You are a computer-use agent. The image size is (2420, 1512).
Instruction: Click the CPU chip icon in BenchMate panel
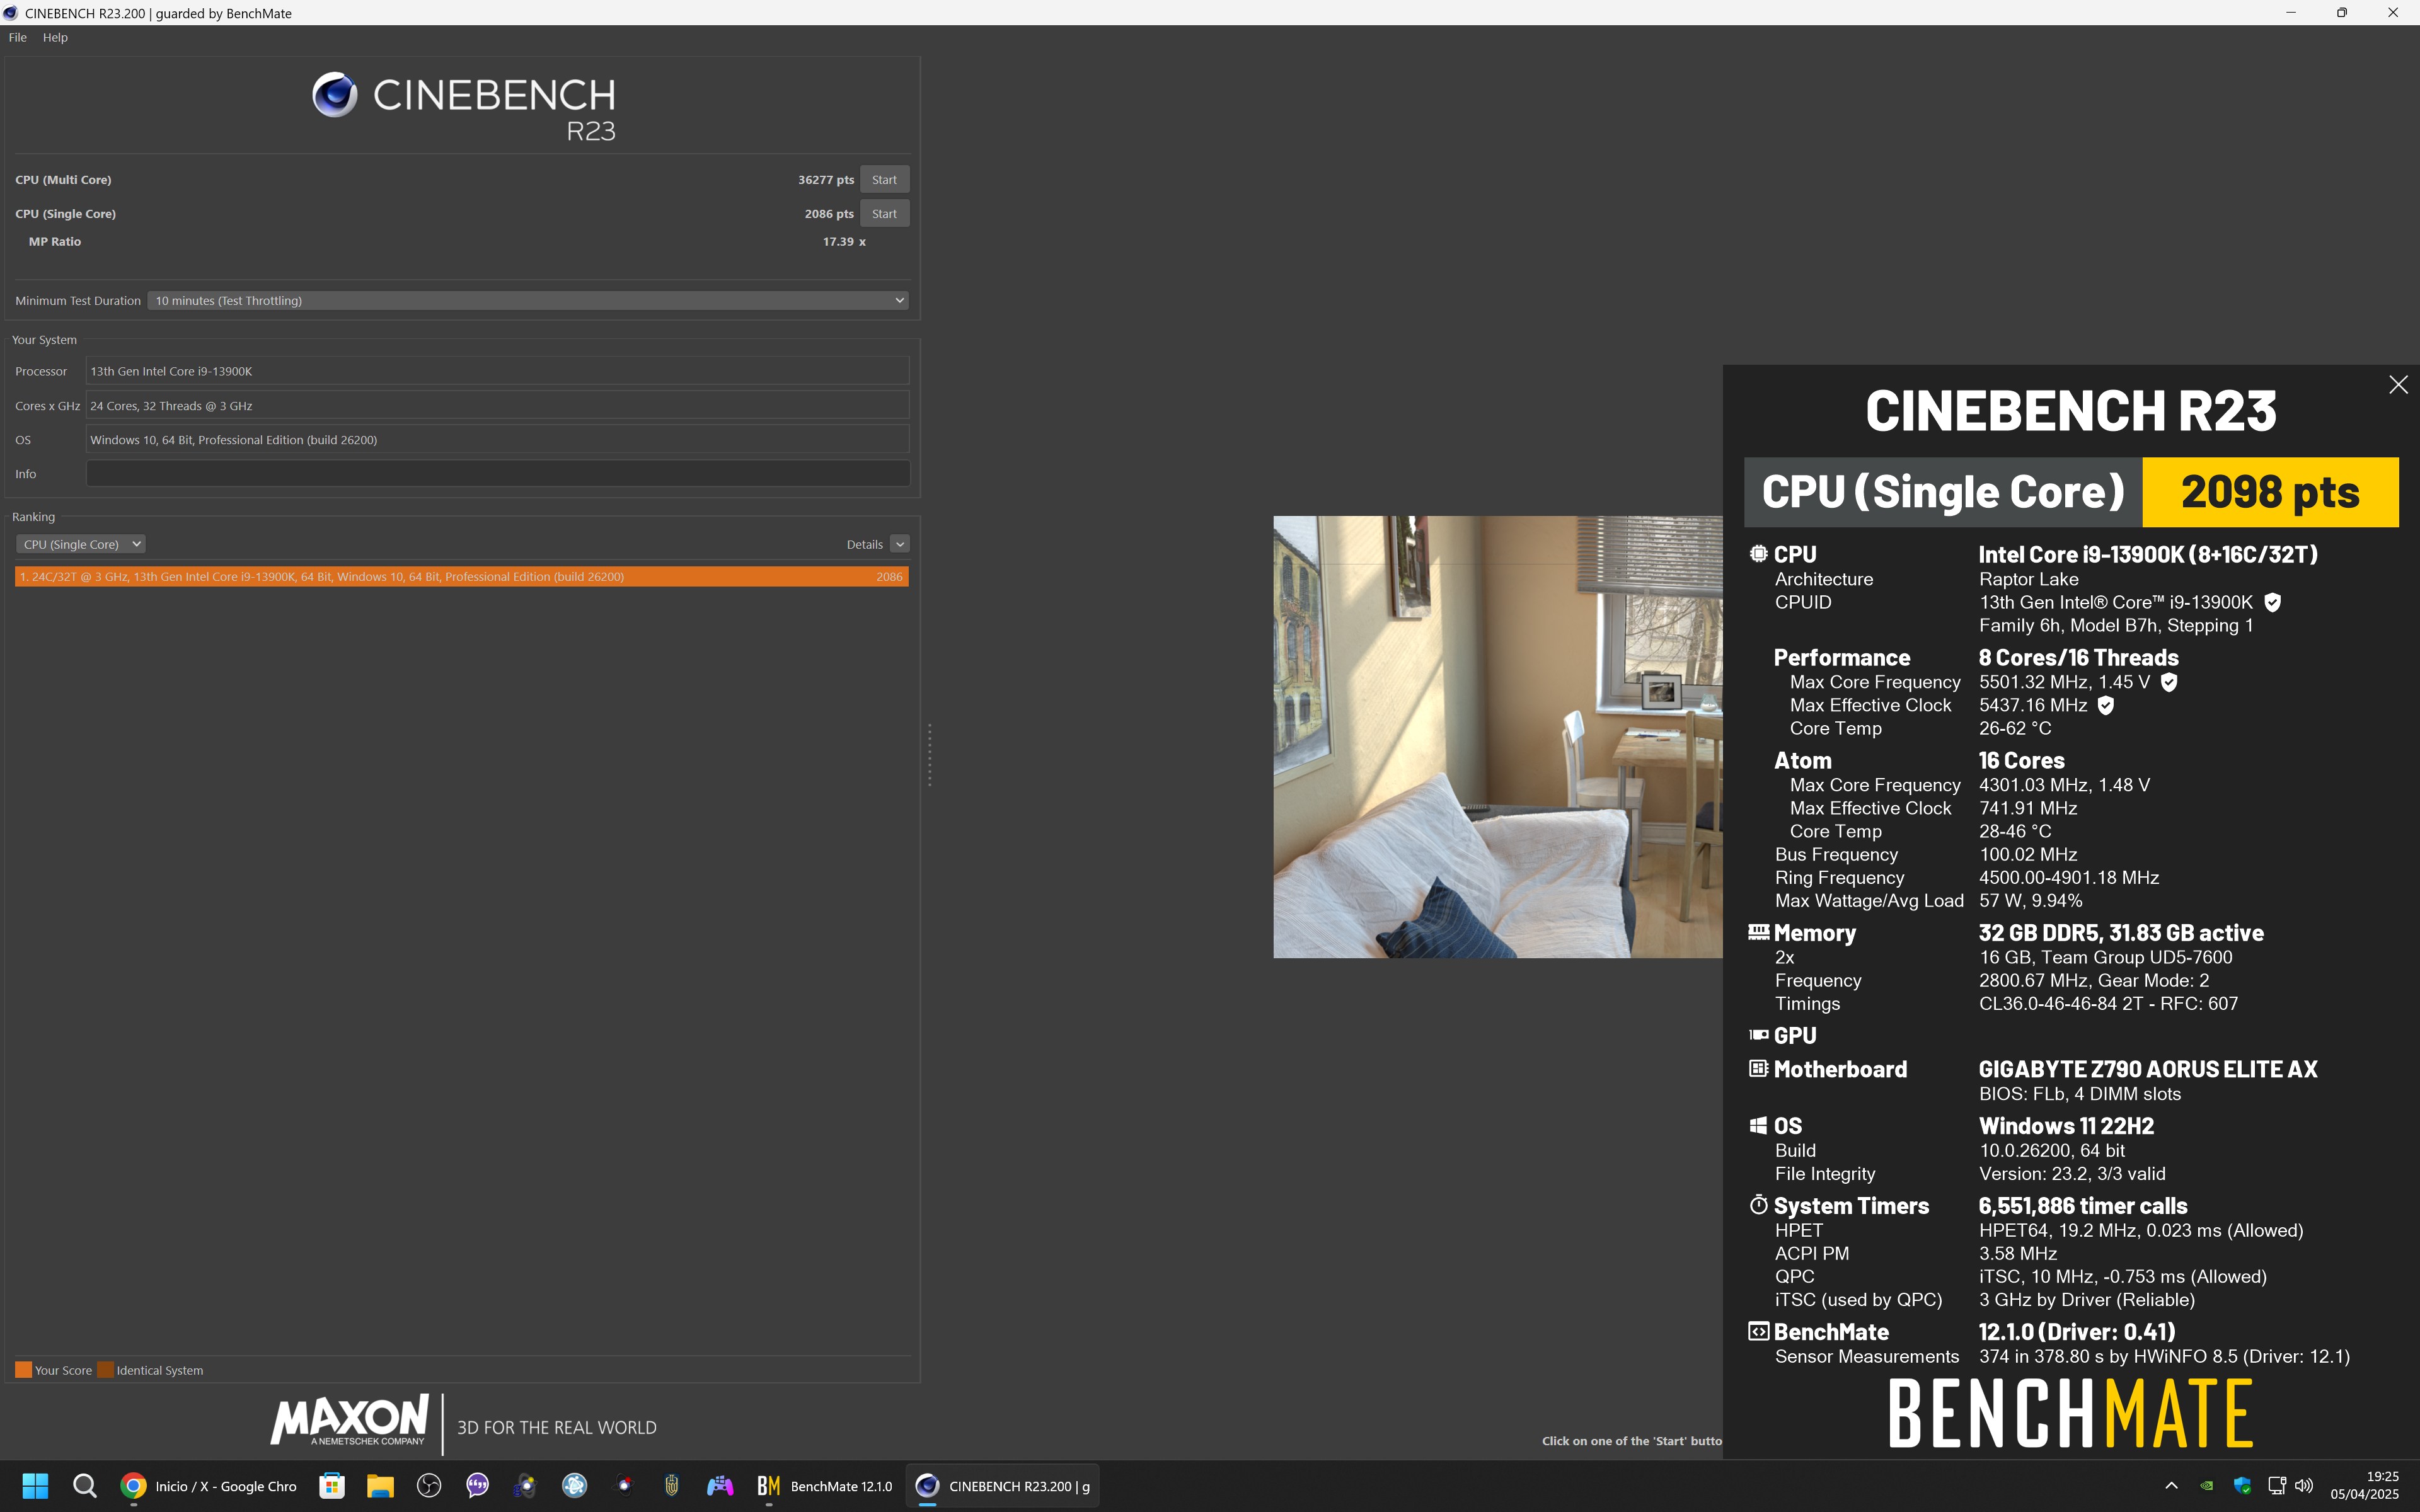1758,554
